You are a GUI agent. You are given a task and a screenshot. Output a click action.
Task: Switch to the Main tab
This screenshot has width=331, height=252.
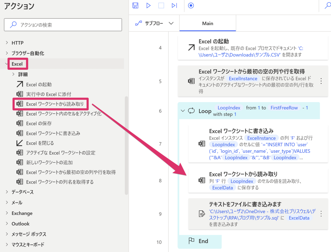207,23
